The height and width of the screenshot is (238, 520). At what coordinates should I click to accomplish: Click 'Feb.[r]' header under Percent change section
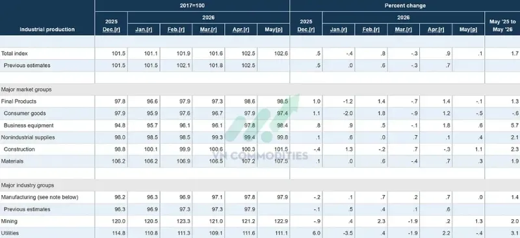coord(370,29)
